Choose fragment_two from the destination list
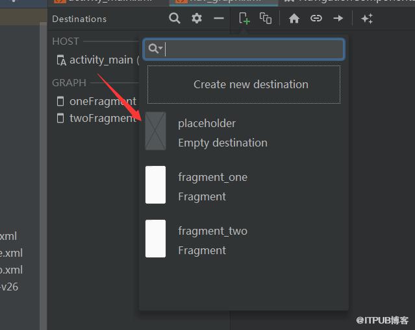The width and height of the screenshot is (415, 330). [x=244, y=239]
